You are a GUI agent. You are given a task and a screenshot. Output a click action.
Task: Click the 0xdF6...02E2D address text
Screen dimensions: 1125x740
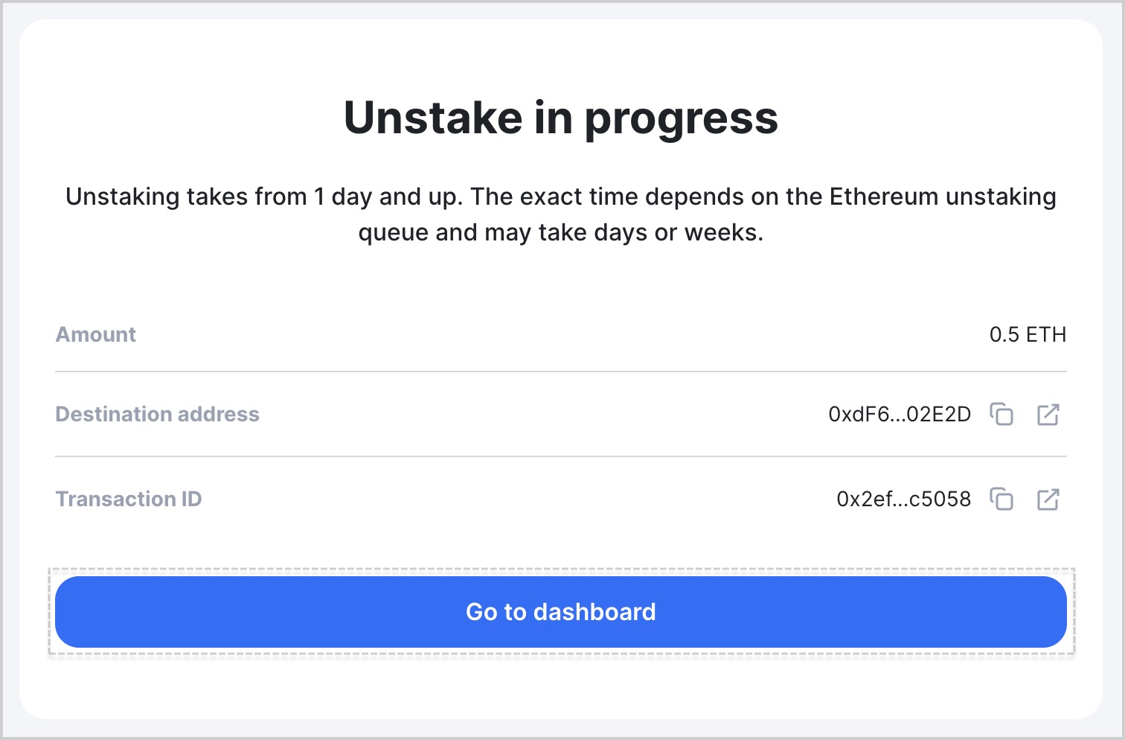900,414
